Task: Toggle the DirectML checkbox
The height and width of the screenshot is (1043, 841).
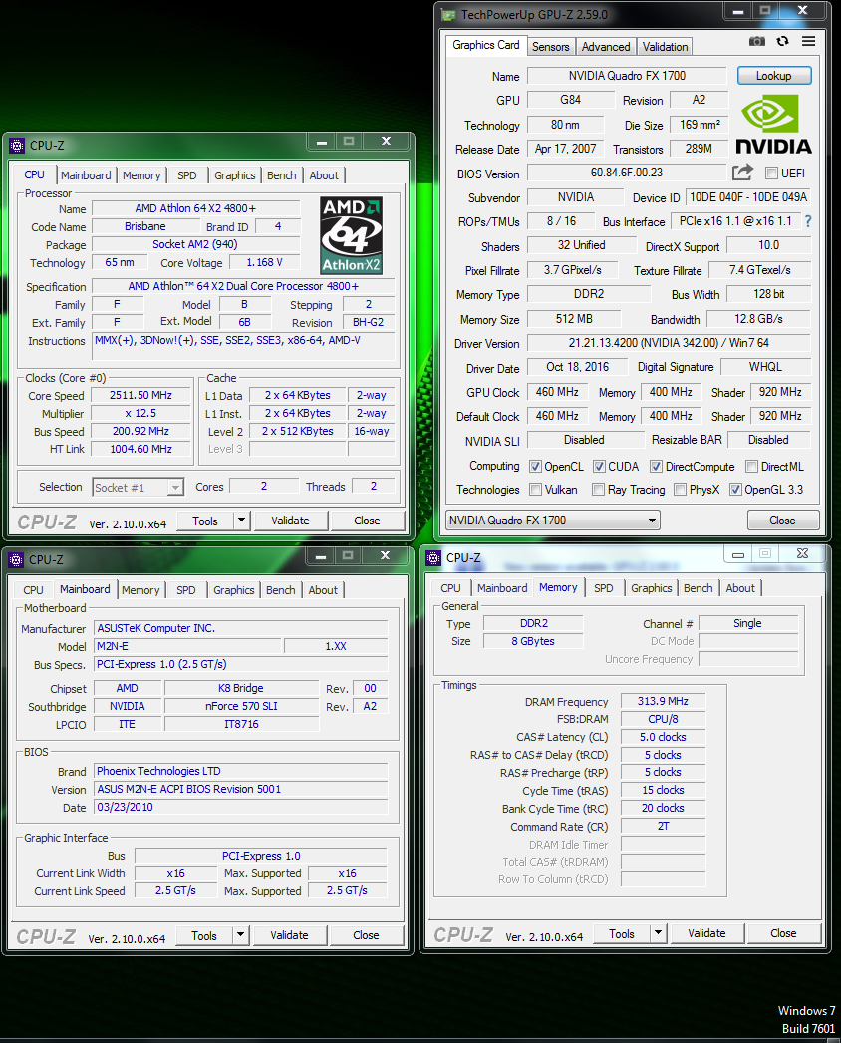Action: [752, 467]
